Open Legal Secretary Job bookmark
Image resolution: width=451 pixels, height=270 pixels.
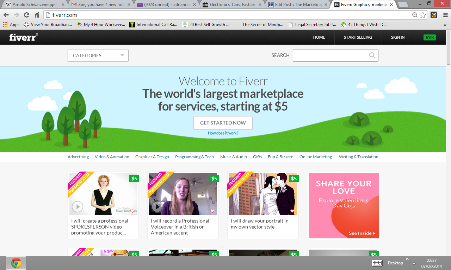tap(312, 25)
